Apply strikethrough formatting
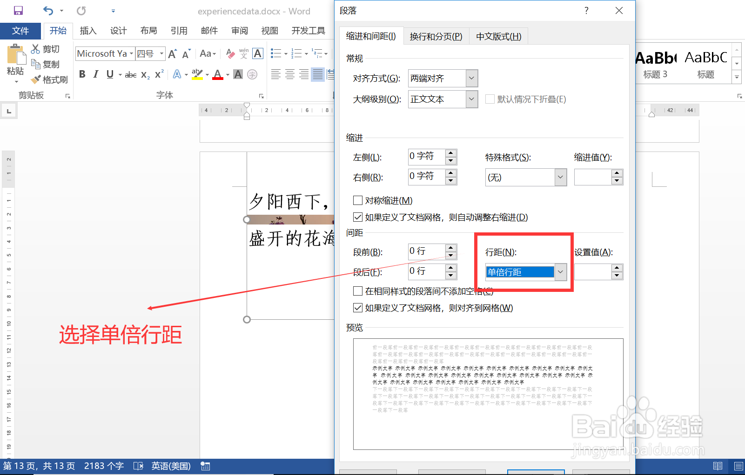Viewport: 745px width, 475px height. (x=130, y=74)
